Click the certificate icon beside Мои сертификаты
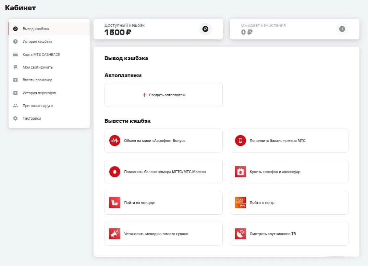The width and height of the screenshot is (368, 266). [x=15, y=67]
